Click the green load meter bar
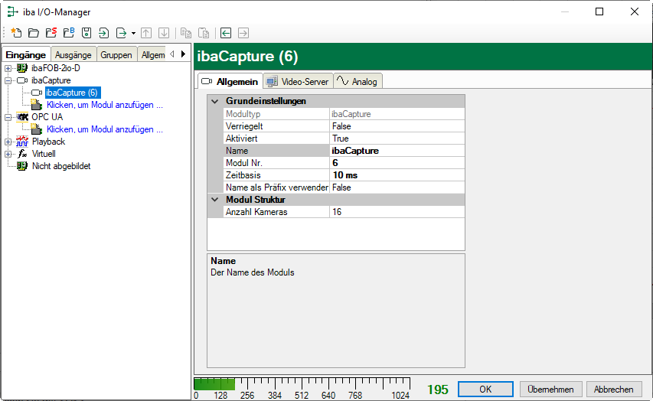This screenshot has height=401, width=653. [214, 383]
